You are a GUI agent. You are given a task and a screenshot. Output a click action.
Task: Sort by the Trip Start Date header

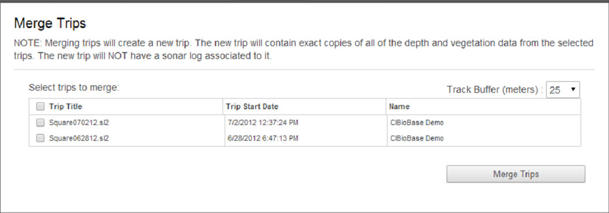pos(252,106)
